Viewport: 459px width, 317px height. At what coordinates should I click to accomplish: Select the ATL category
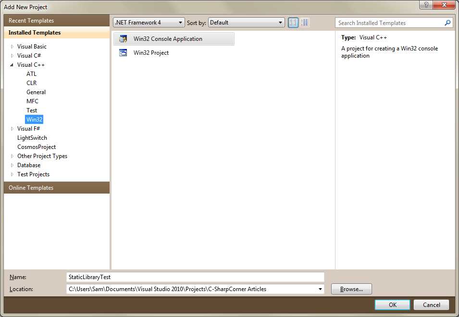point(31,73)
